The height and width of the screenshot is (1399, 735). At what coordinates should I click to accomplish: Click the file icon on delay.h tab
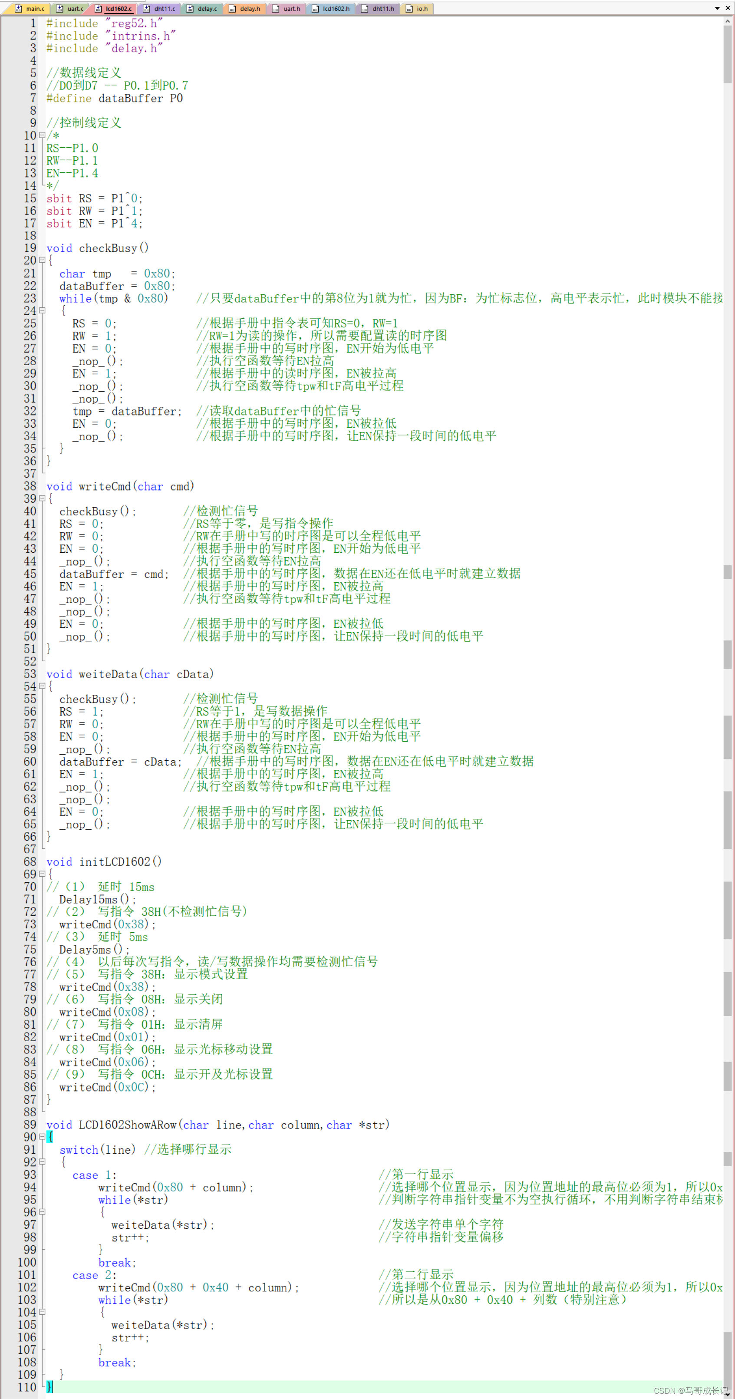pyautogui.click(x=232, y=9)
